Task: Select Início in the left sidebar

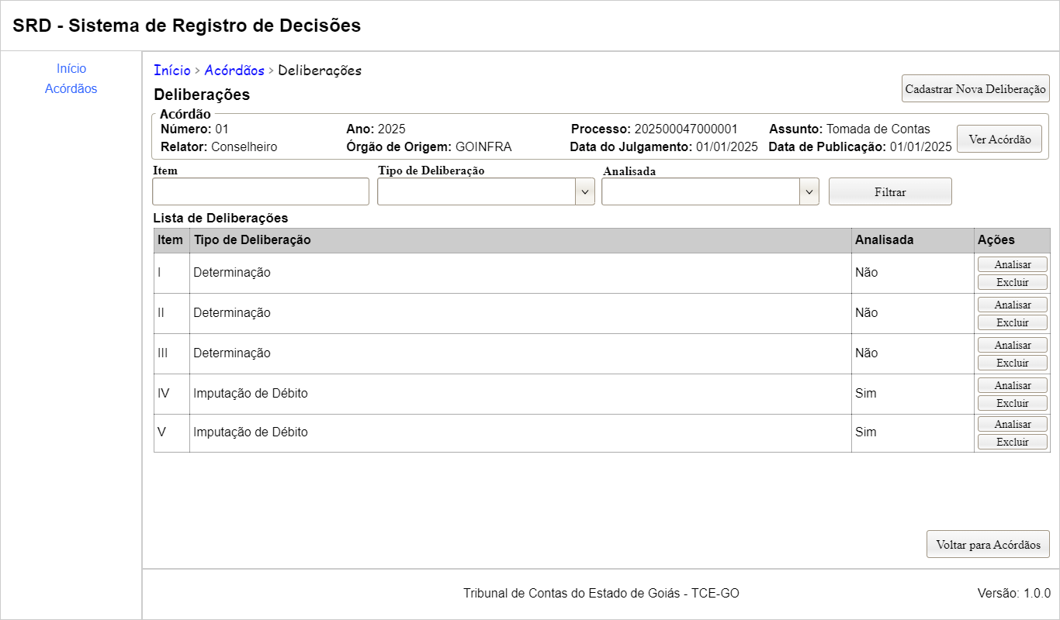Action: coord(71,69)
